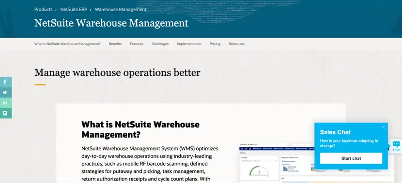Close the Sales Chat popup
Screen dimensions: 402x183
click(x=383, y=127)
